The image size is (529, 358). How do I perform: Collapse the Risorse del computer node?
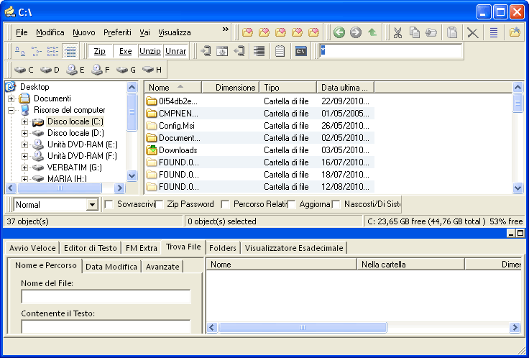click(11, 110)
